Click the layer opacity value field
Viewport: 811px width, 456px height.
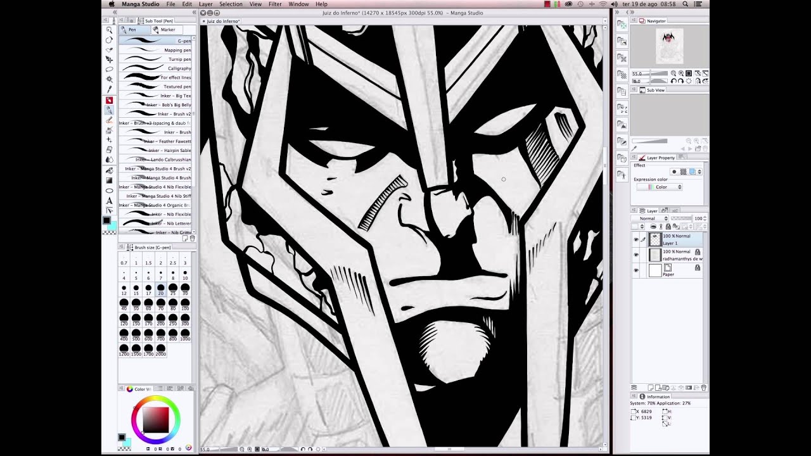pyautogui.click(x=698, y=218)
